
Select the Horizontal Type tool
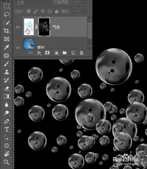7,129
